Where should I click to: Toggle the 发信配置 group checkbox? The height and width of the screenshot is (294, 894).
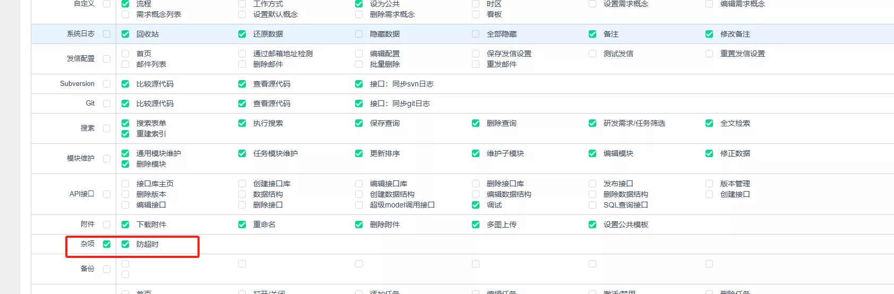pos(107,59)
